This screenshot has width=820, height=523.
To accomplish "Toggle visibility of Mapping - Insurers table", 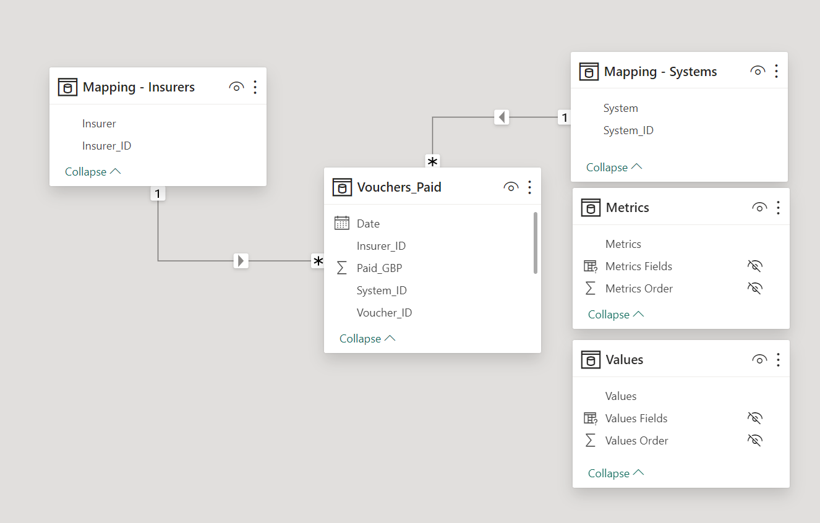I will [236, 87].
